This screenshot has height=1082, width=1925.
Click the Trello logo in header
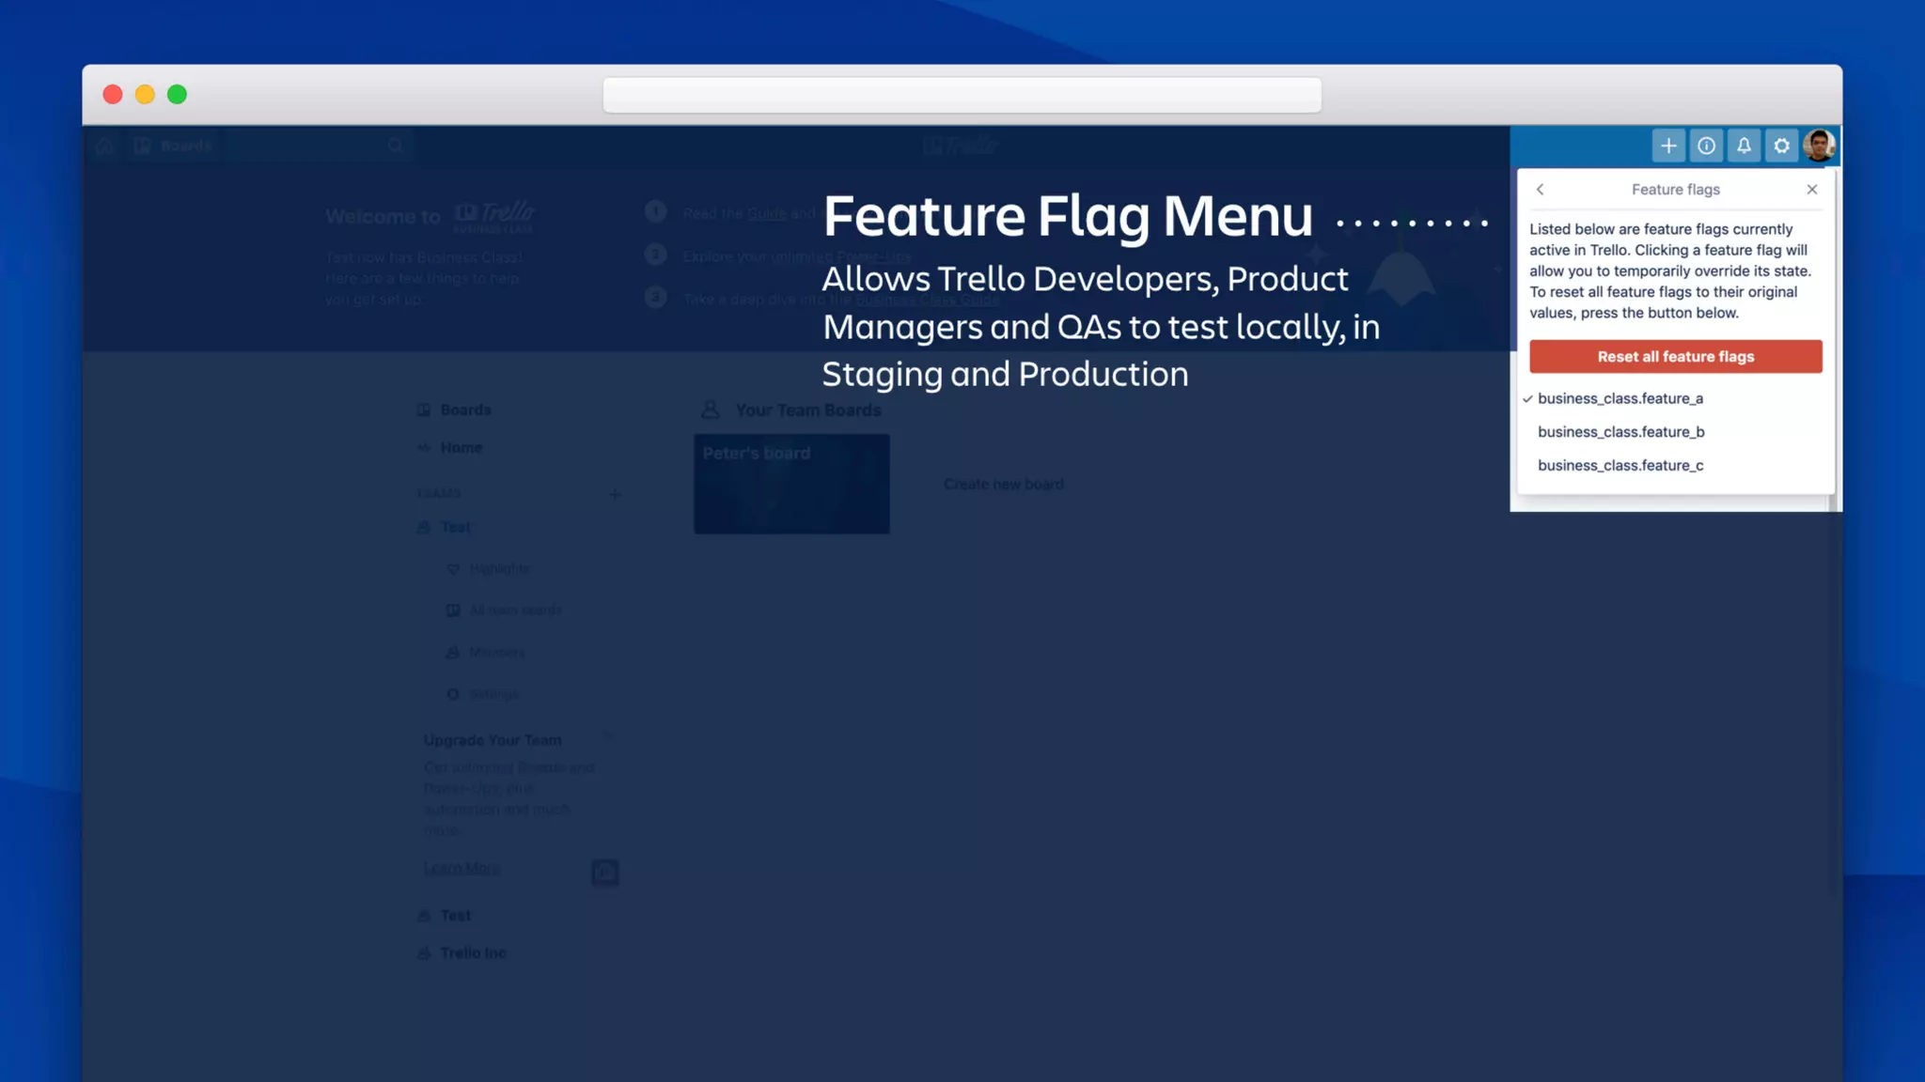960,146
